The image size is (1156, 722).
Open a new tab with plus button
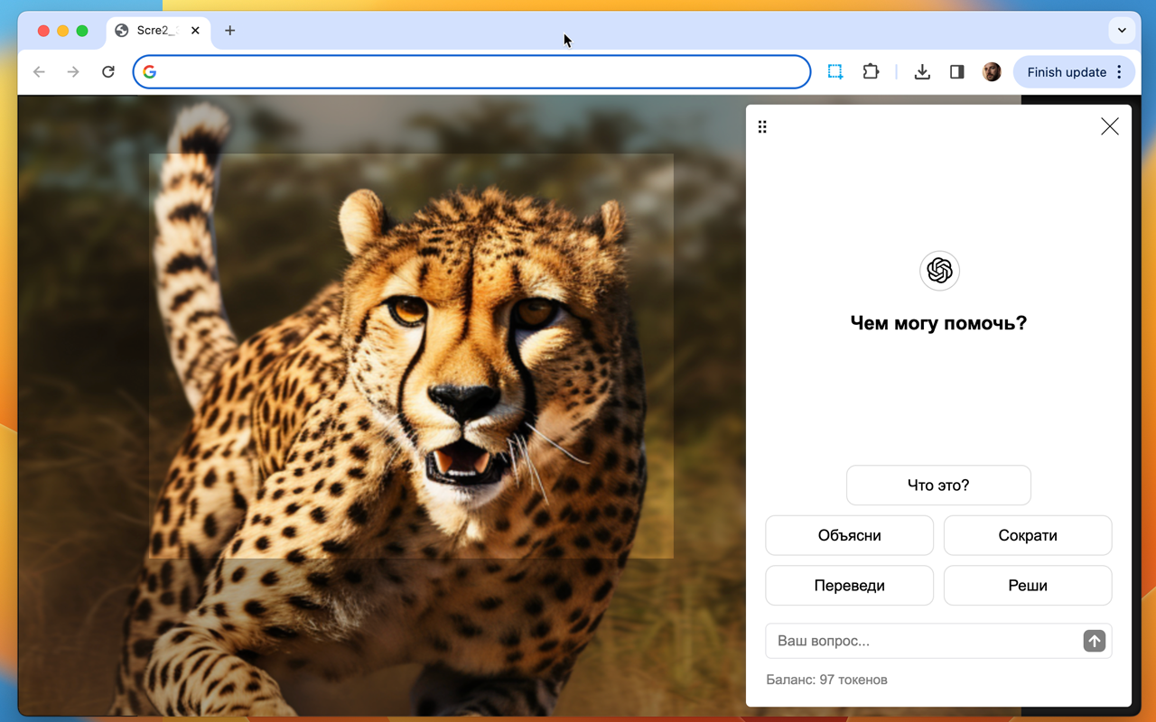pyautogui.click(x=230, y=31)
